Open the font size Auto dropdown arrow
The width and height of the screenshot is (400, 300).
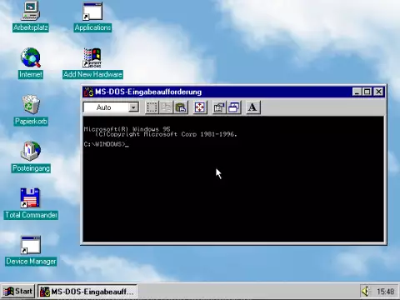[x=133, y=107]
